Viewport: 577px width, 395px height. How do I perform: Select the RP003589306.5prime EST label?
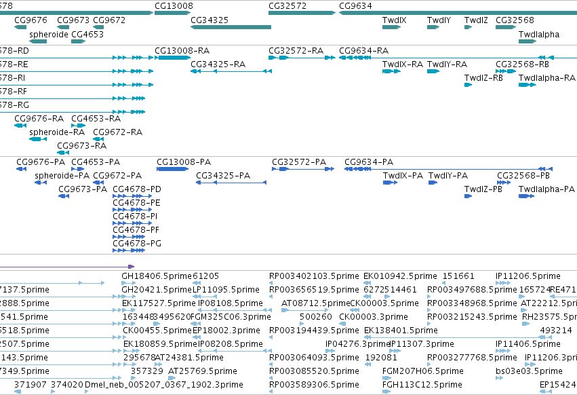coord(314,385)
